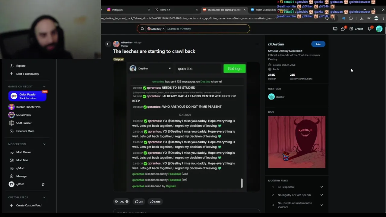Click the 318K Daliban member count
Screen dimensions: 386x217
272,77
